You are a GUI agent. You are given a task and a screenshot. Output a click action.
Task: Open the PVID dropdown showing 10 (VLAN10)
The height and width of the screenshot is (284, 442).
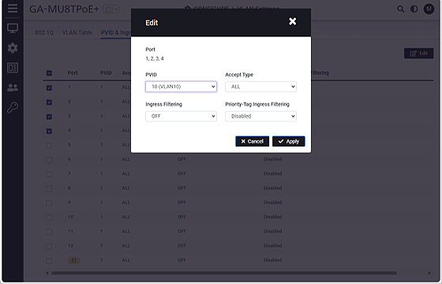[x=181, y=87]
